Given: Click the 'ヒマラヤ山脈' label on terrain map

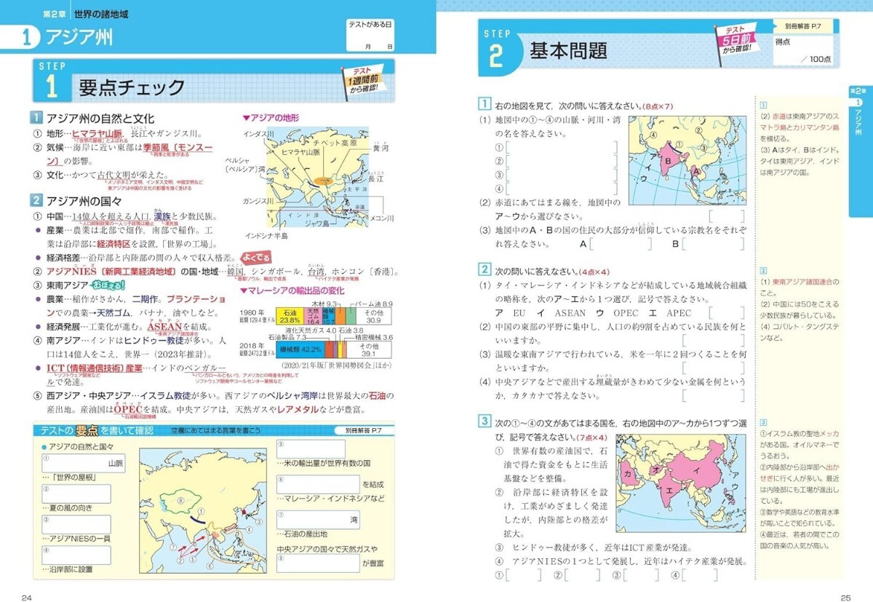Looking at the screenshot, I should [x=300, y=151].
